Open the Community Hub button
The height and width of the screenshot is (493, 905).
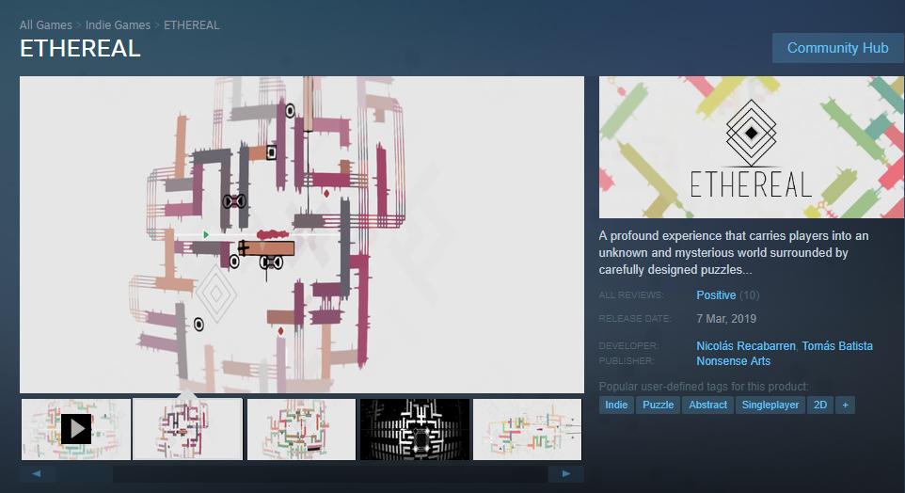[838, 48]
